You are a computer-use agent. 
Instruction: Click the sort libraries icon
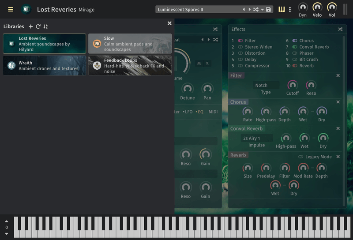pyautogui.click(x=45, y=26)
